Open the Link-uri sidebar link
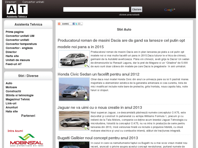198x148 pixels. click(11, 103)
